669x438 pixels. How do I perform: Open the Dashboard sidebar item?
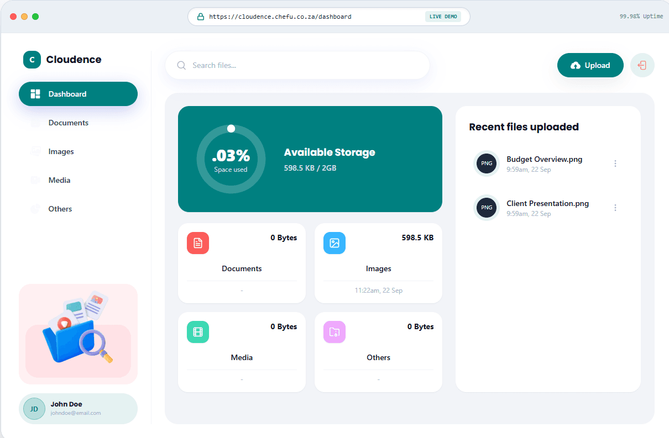(x=78, y=94)
